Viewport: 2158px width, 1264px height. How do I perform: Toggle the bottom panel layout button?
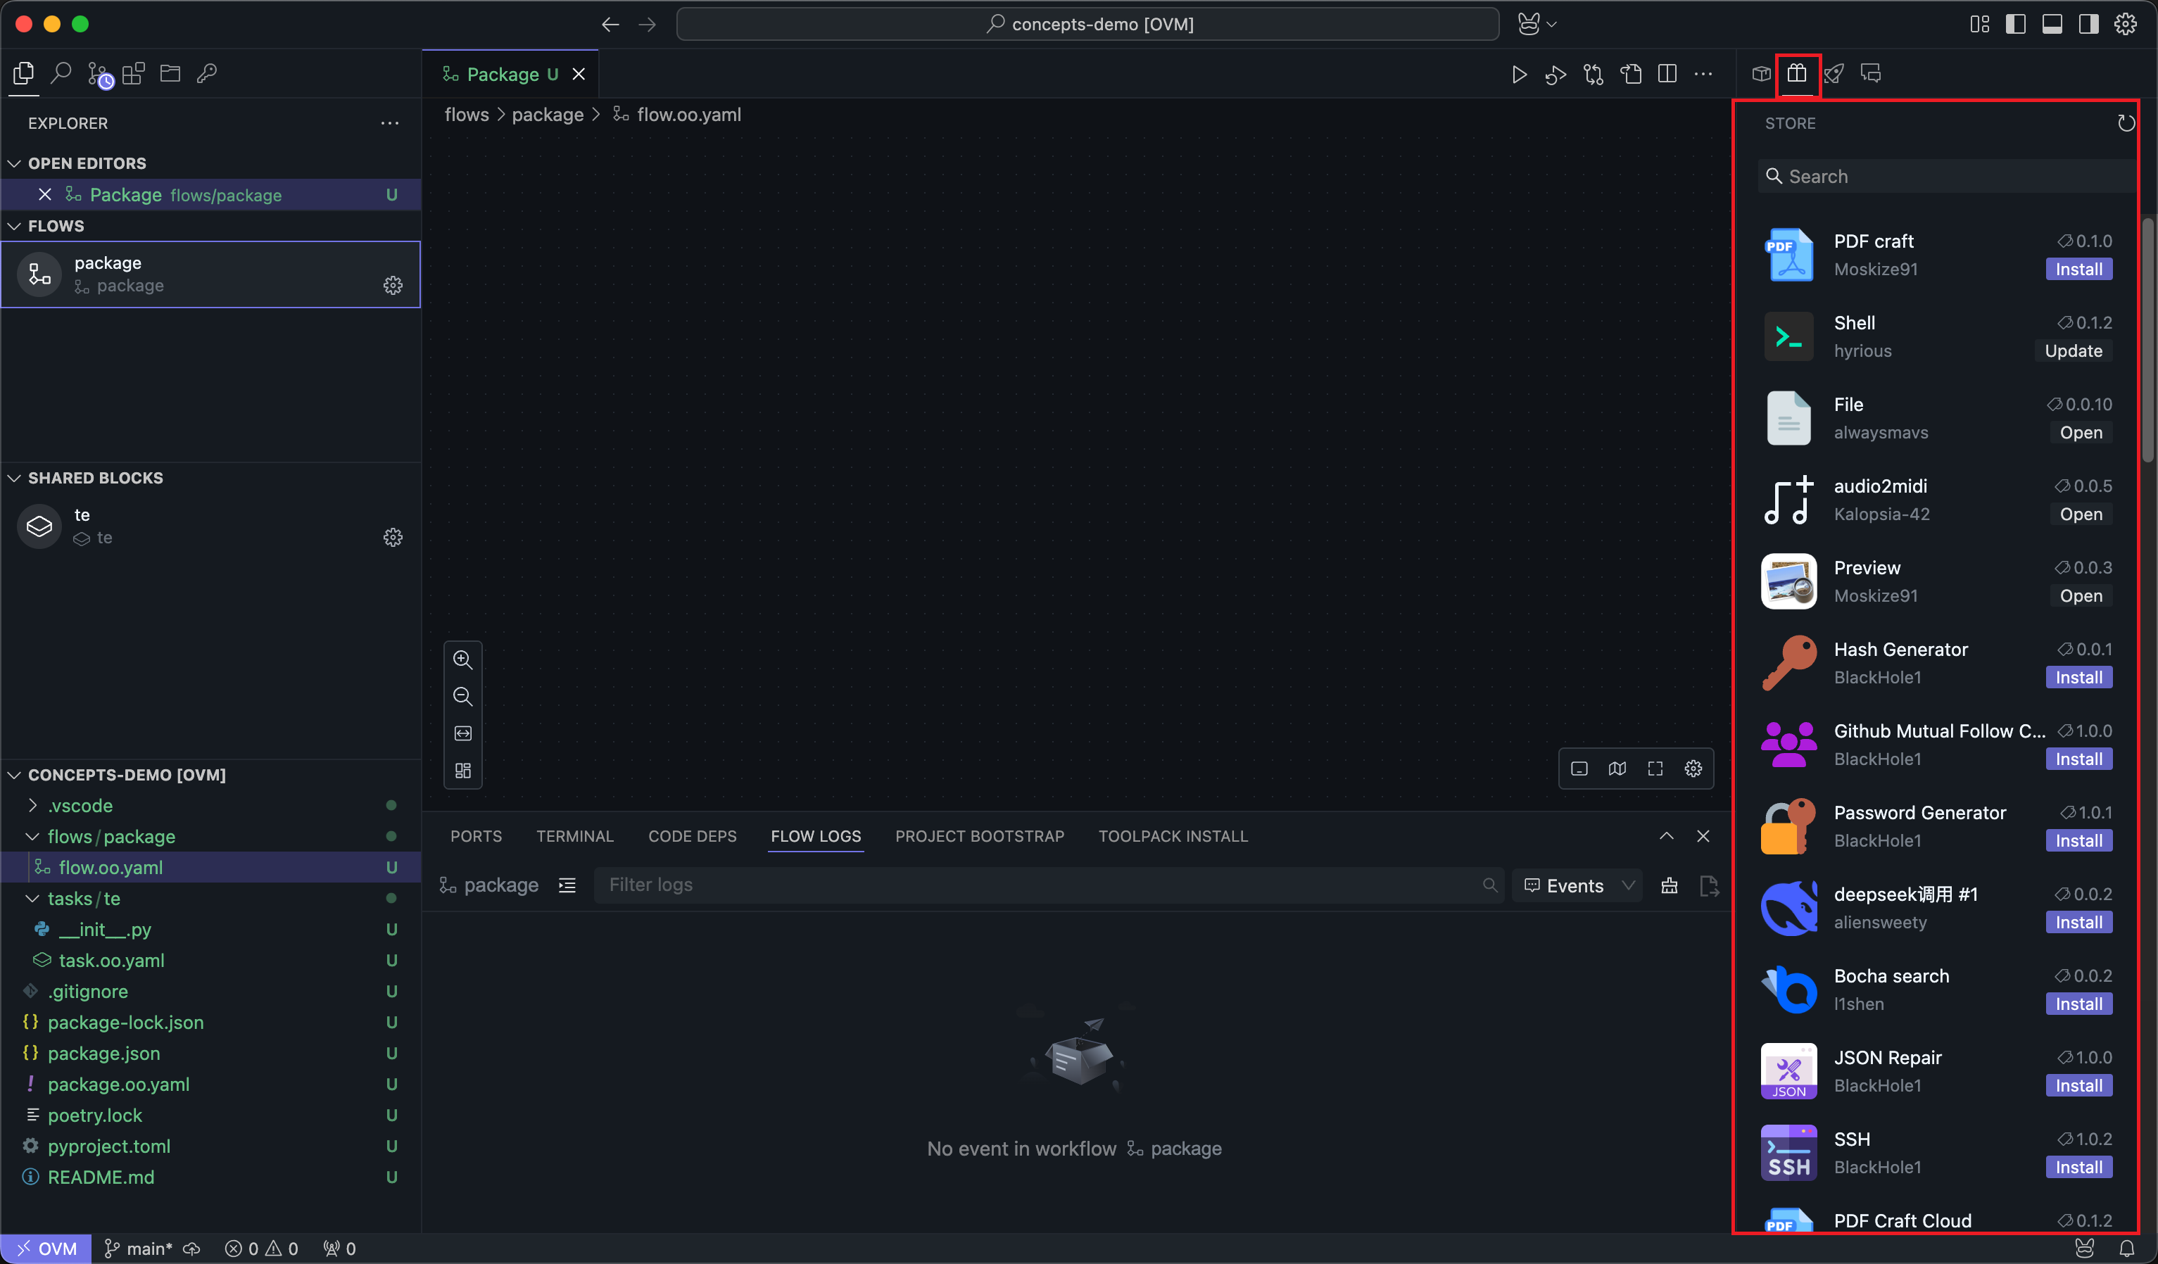tap(2052, 24)
